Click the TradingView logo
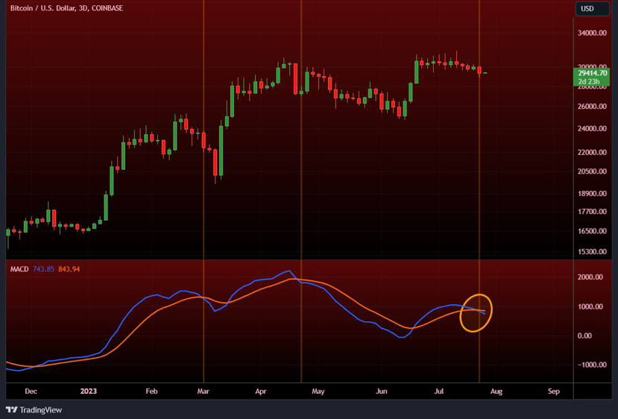618x419 pixels. point(34,410)
